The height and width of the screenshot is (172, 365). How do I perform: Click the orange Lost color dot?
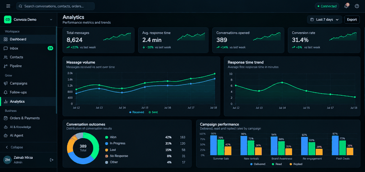(107, 150)
